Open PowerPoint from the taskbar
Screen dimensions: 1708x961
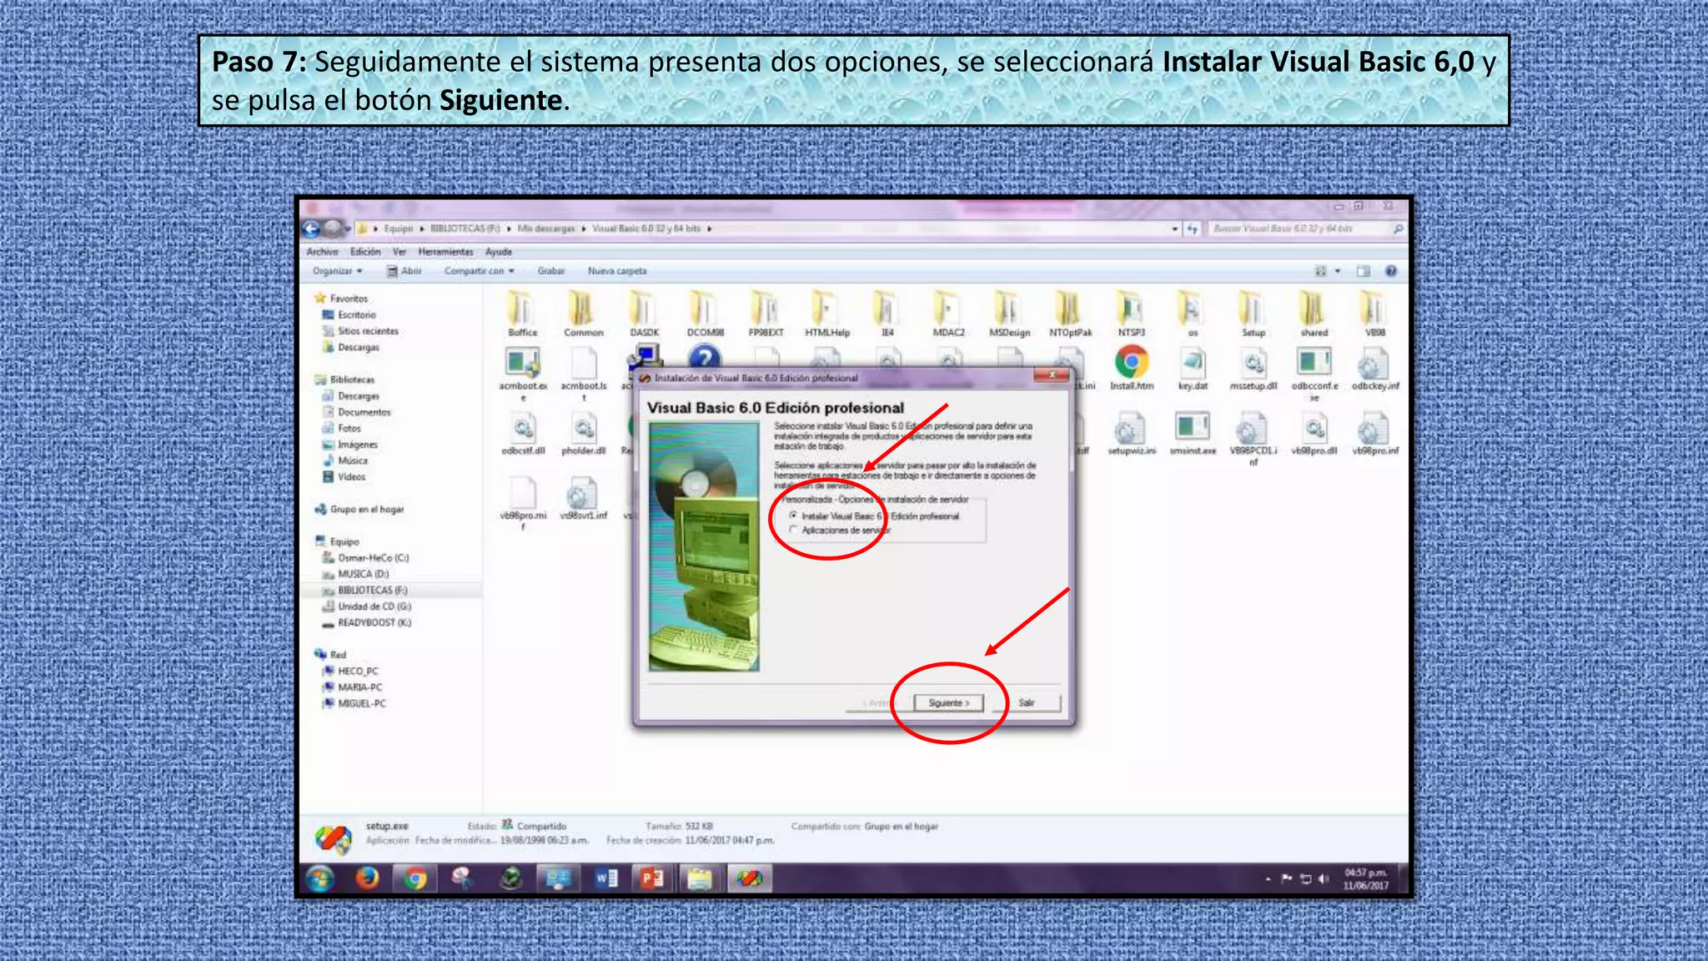pyautogui.click(x=652, y=878)
